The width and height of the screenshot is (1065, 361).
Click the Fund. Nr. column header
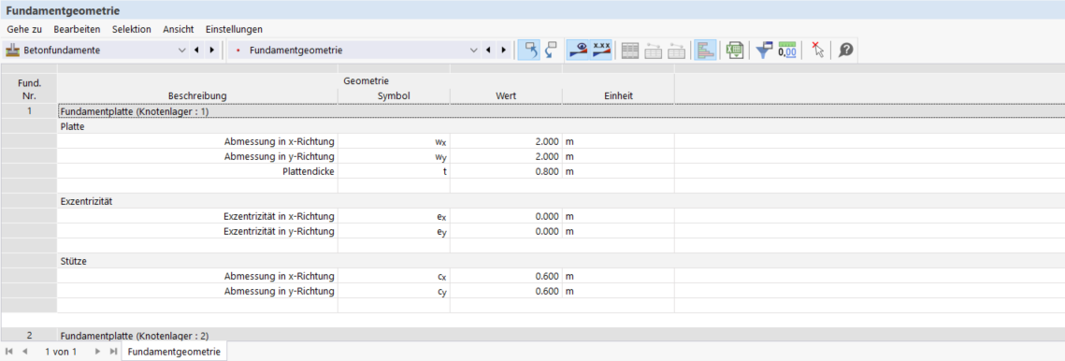coord(29,89)
